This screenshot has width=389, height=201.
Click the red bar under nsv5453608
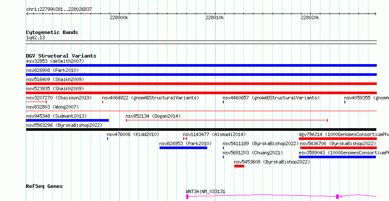click(x=239, y=166)
